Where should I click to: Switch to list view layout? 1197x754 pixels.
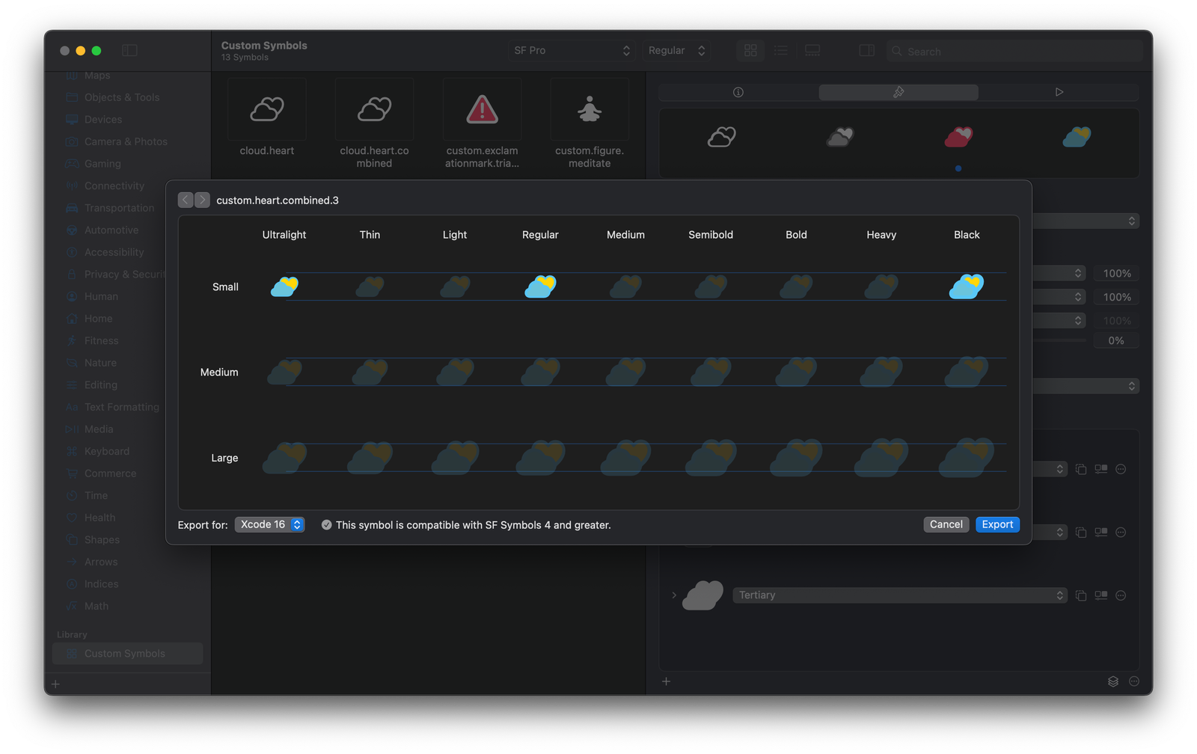781,50
